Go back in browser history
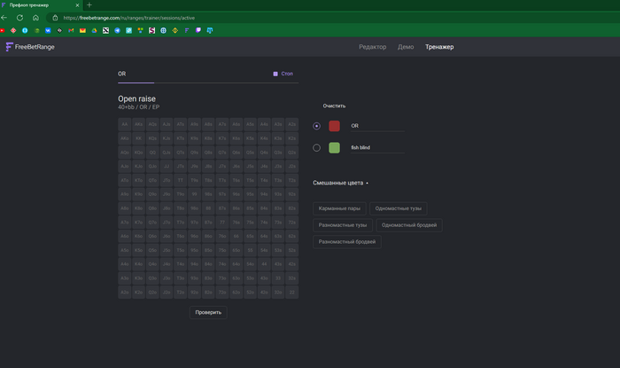 (x=4, y=18)
